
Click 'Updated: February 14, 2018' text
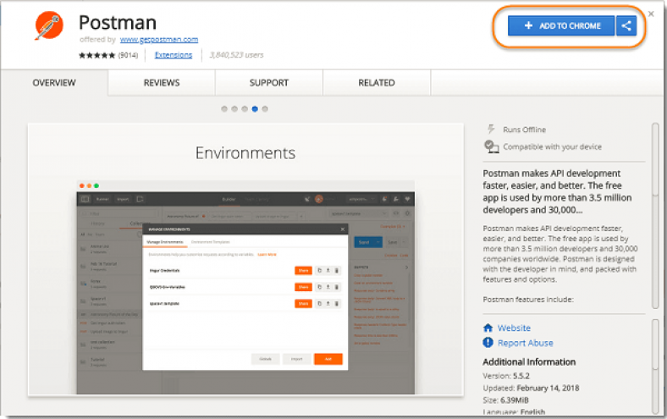(x=531, y=388)
